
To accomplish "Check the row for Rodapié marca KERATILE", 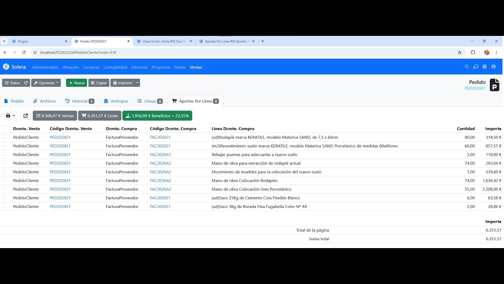I will tap(5, 136).
